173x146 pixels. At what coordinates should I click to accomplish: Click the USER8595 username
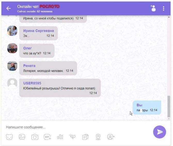click(32, 83)
